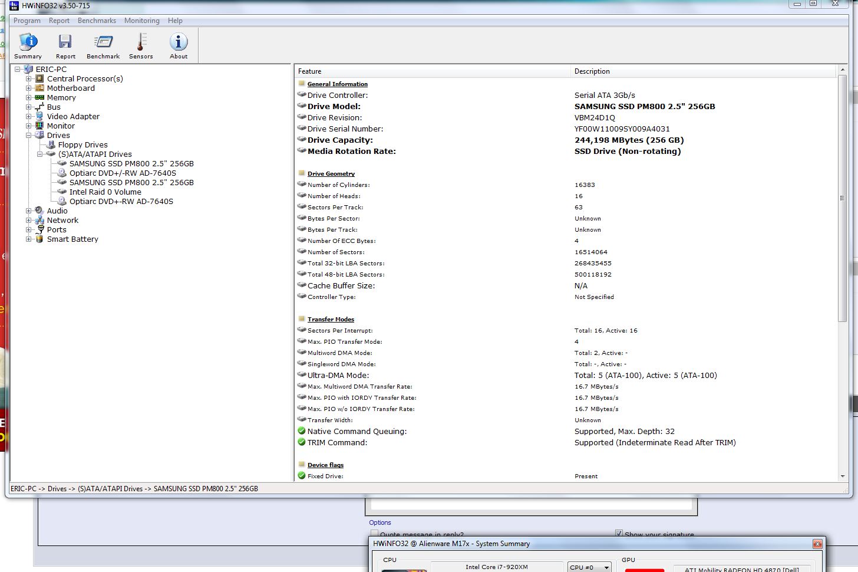858x572 pixels.
Task: Click the Network icon in tree
Action: click(x=39, y=220)
